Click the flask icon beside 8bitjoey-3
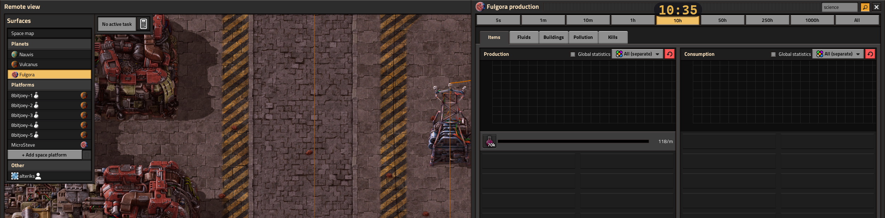The height and width of the screenshot is (218, 885). point(36,115)
